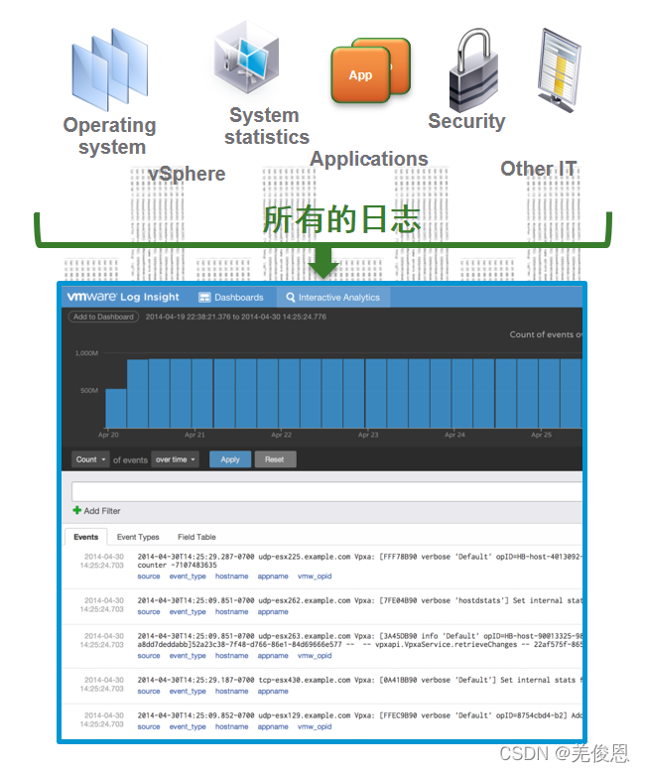Click the 1,000M y-axis label

86,353
